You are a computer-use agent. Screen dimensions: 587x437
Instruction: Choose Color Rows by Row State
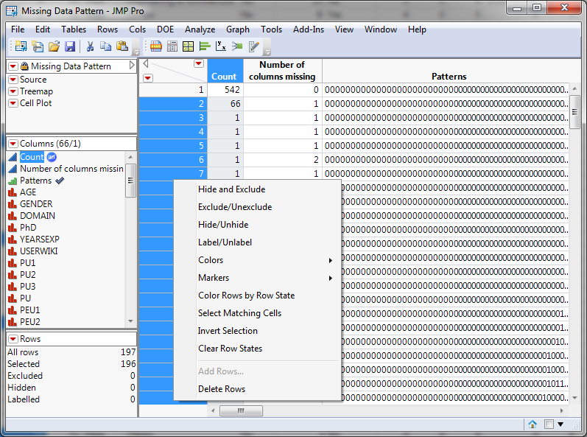258,296
